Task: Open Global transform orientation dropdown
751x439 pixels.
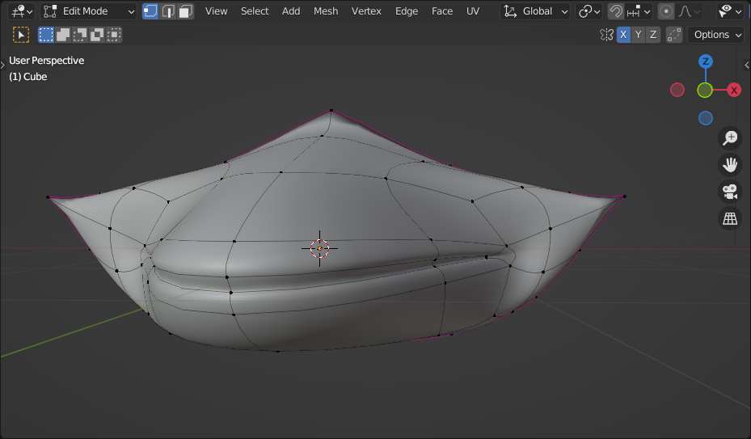Action: [x=535, y=11]
